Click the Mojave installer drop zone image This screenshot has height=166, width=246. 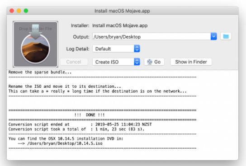coord(35,44)
